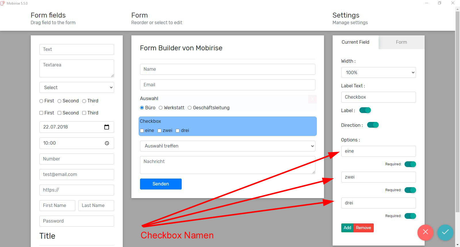Open the Select dropdown in Form fields
The image size is (460, 247).
[x=77, y=88]
